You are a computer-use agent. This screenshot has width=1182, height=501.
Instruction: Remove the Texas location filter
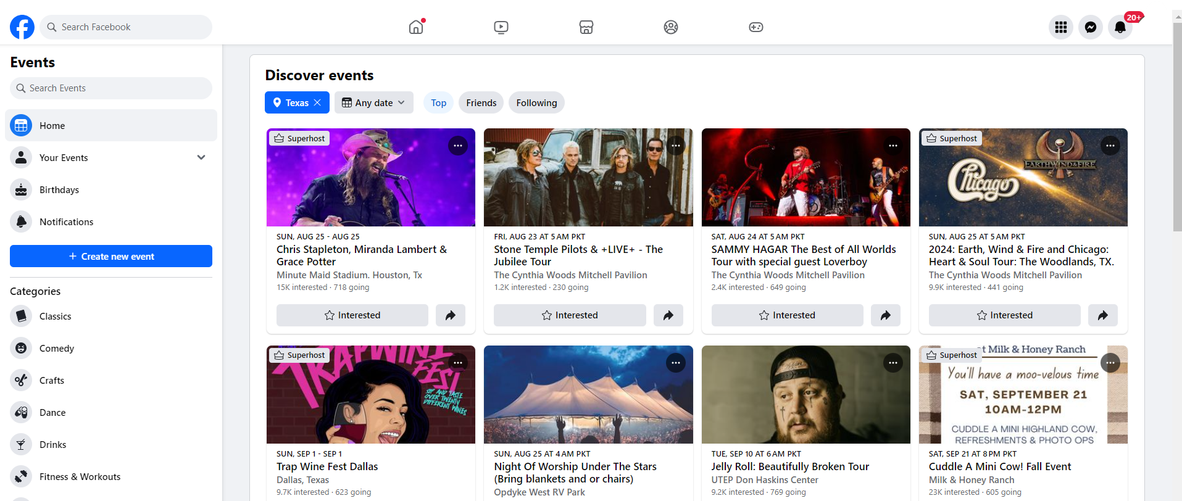[317, 102]
